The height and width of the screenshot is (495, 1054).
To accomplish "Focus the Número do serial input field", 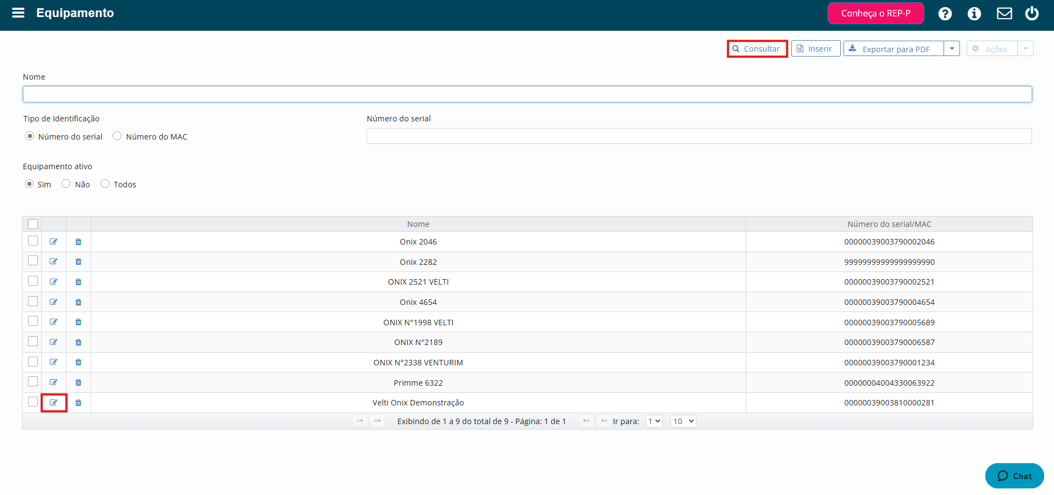I will pyautogui.click(x=699, y=136).
